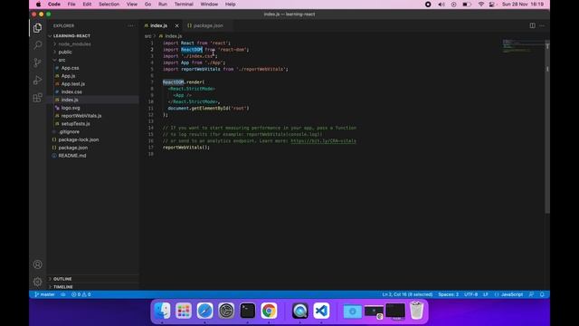This screenshot has width=579, height=326.
Task: Open the Manage gear icon
Action: pos(37,282)
